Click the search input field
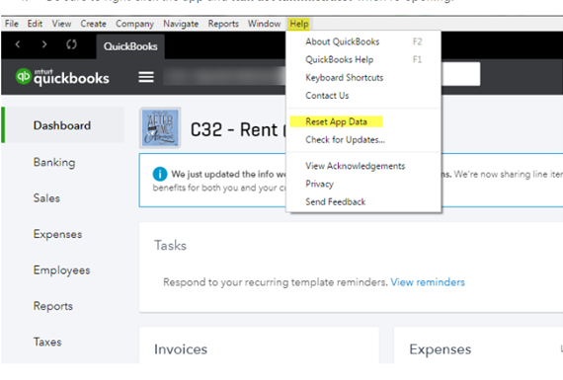The height and width of the screenshot is (380, 563). click(460, 74)
